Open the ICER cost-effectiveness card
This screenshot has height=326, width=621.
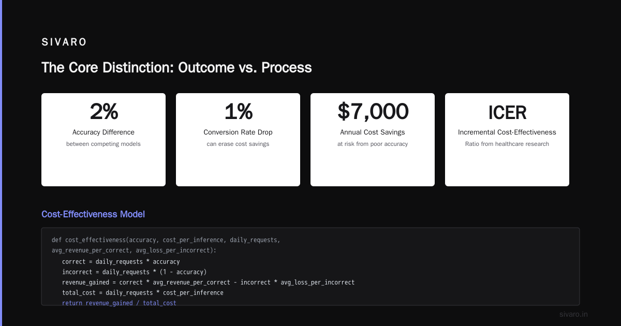[x=507, y=140]
